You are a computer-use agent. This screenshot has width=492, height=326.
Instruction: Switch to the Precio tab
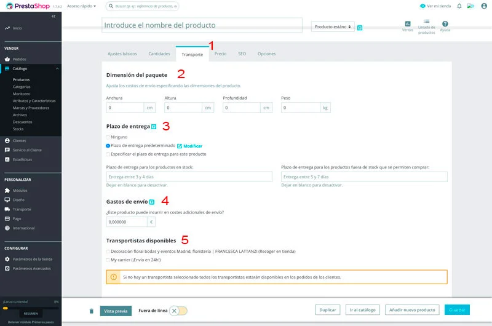[x=220, y=54]
